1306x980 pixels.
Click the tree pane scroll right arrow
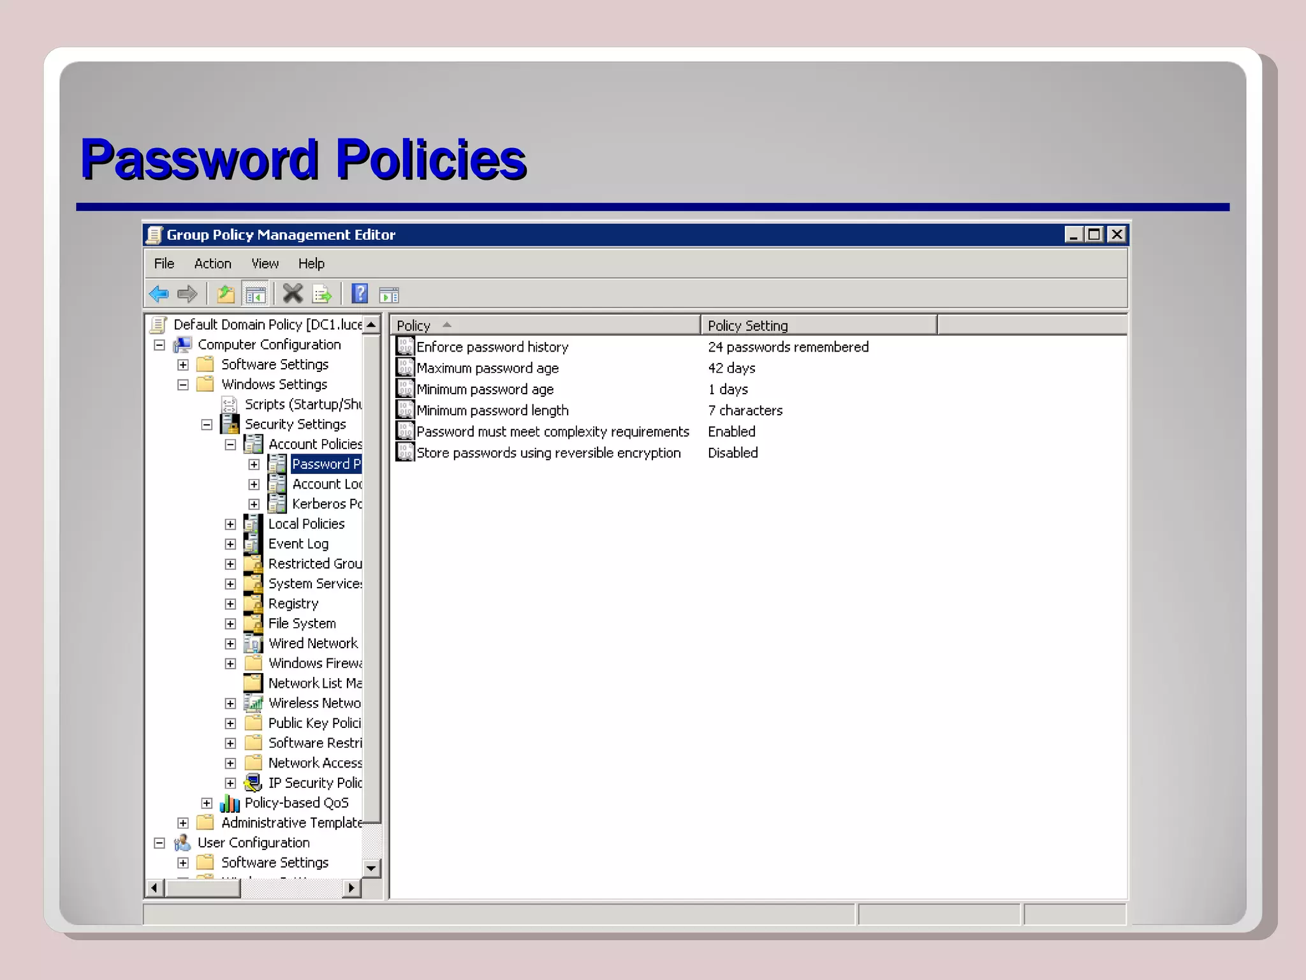(x=351, y=887)
